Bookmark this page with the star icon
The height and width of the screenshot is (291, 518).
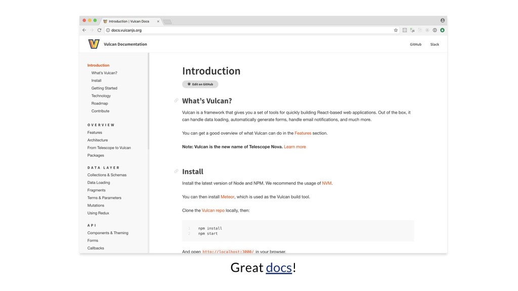click(x=396, y=30)
